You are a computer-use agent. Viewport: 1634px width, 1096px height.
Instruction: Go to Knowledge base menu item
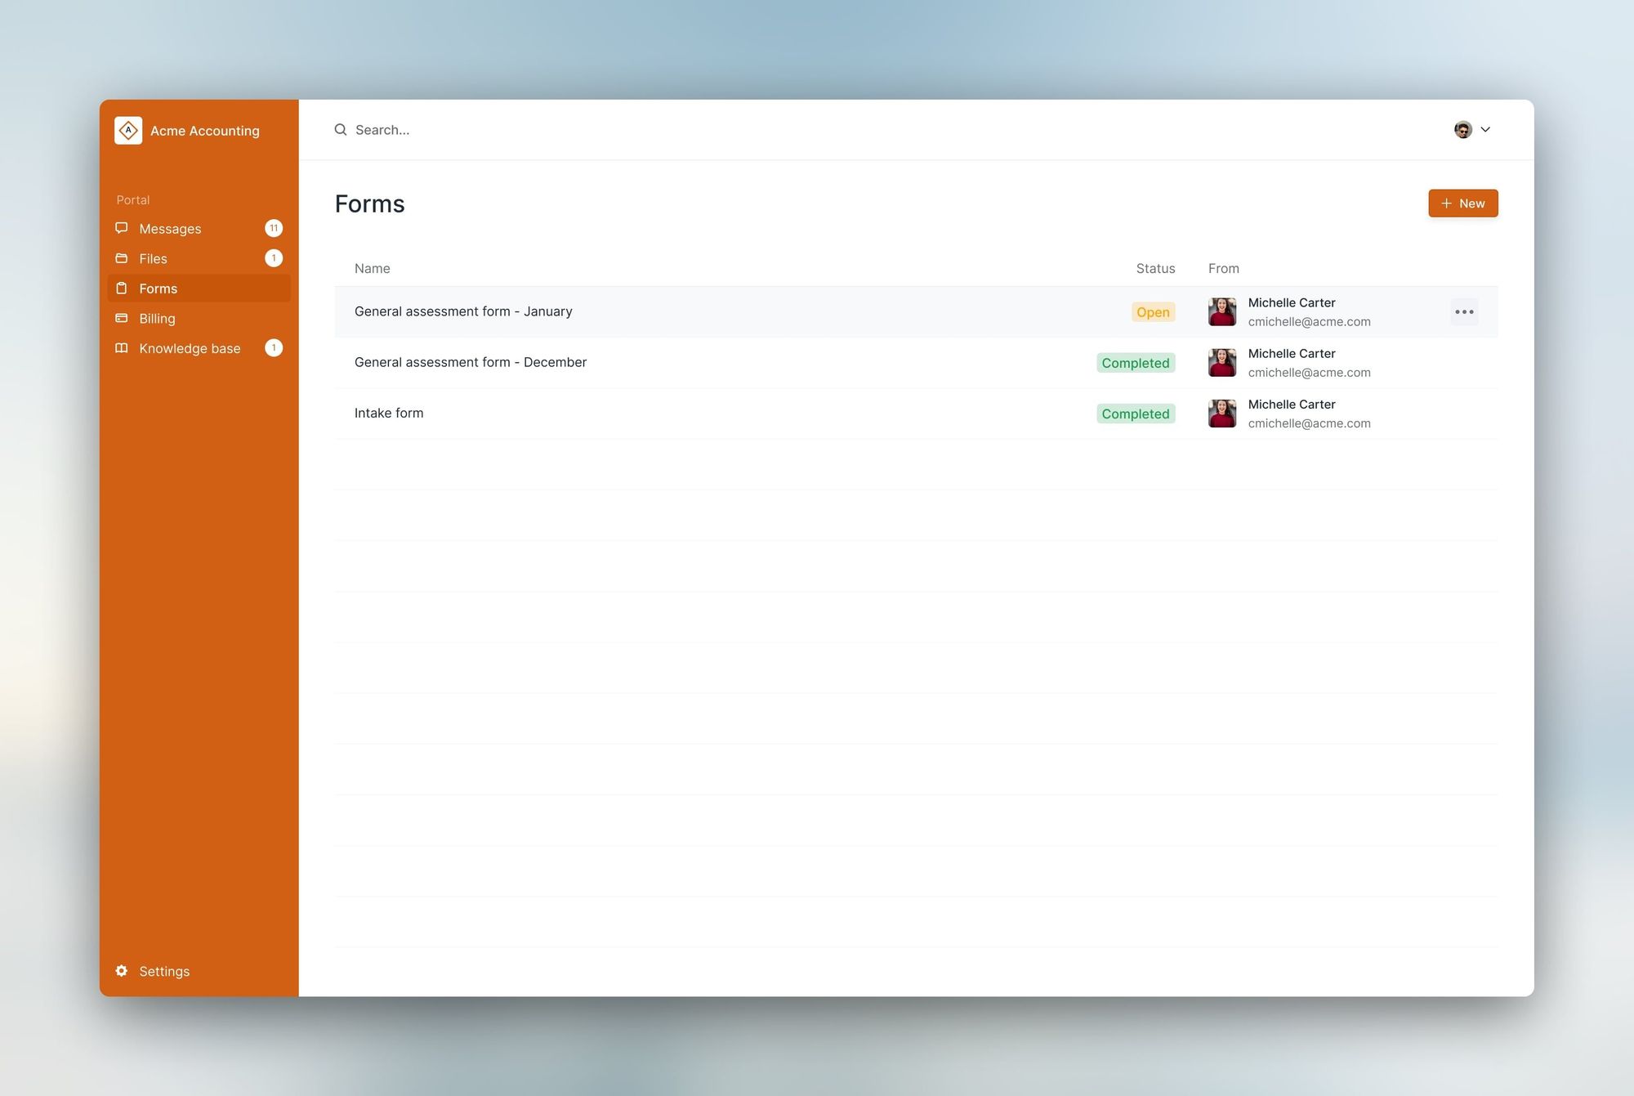point(190,348)
